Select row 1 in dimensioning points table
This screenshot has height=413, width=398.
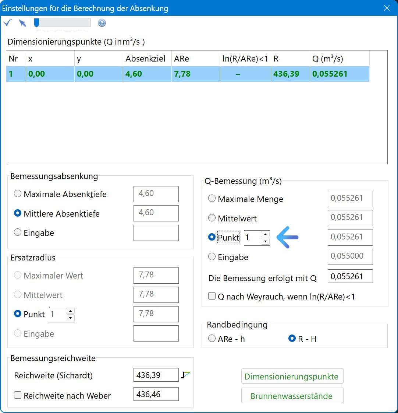point(147,74)
